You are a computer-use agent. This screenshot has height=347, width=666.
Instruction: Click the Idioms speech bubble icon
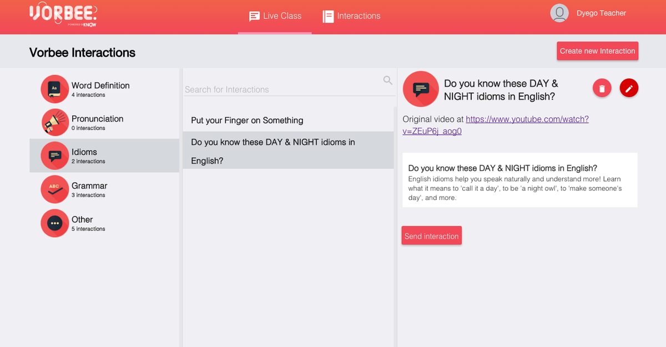click(55, 155)
